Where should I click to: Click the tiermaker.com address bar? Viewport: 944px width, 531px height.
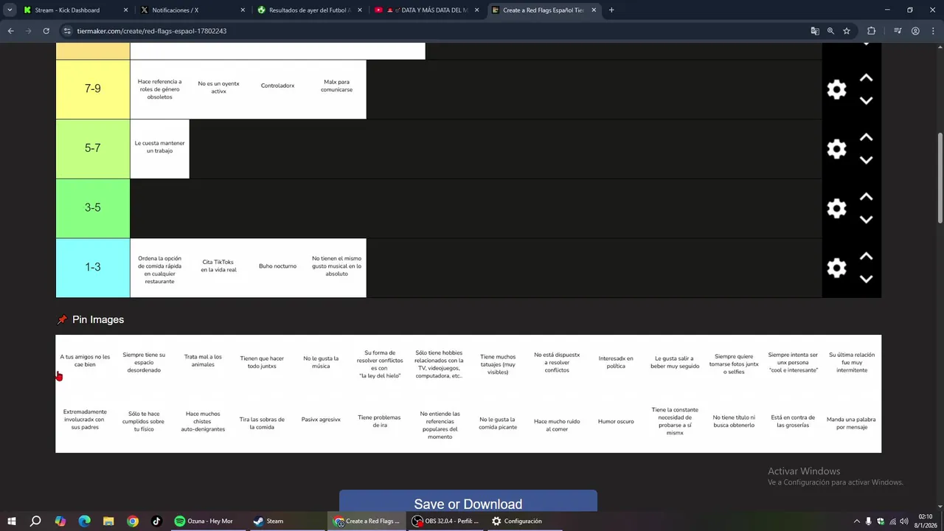[x=435, y=31]
